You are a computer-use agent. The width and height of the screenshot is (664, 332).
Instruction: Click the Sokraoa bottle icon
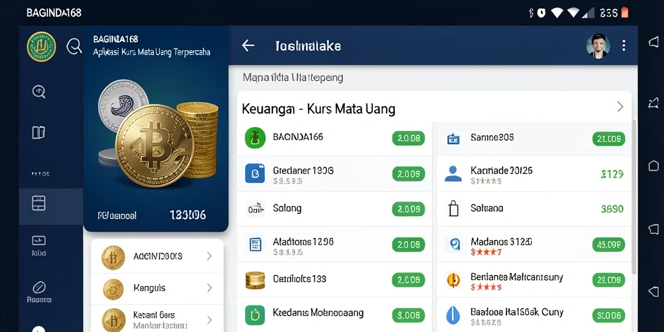click(x=453, y=209)
